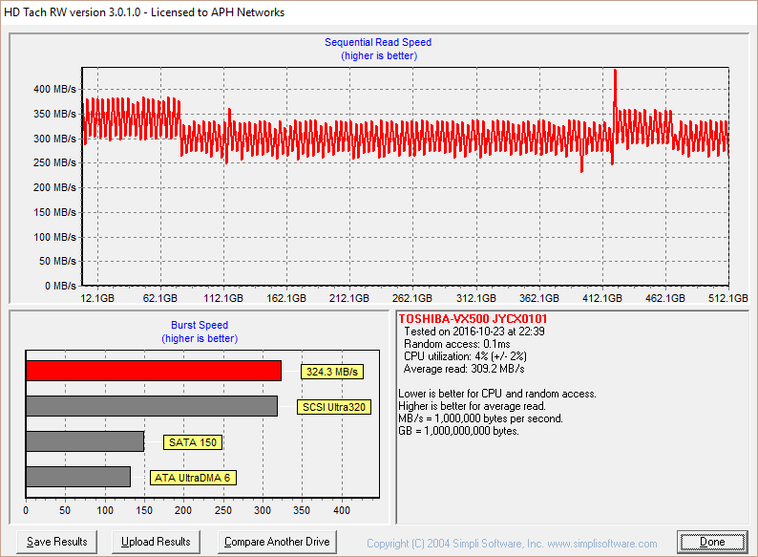Image resolution: width=758 pixels, height=557 pixels.
Task: Click the HD Tach RW title bar
Action: click(143, 13)
